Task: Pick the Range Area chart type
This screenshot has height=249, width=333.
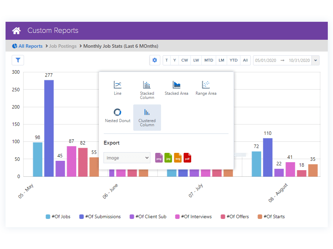Action: [x=206, y=88]
